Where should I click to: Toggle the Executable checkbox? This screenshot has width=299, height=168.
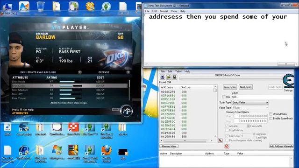[248, 126]
